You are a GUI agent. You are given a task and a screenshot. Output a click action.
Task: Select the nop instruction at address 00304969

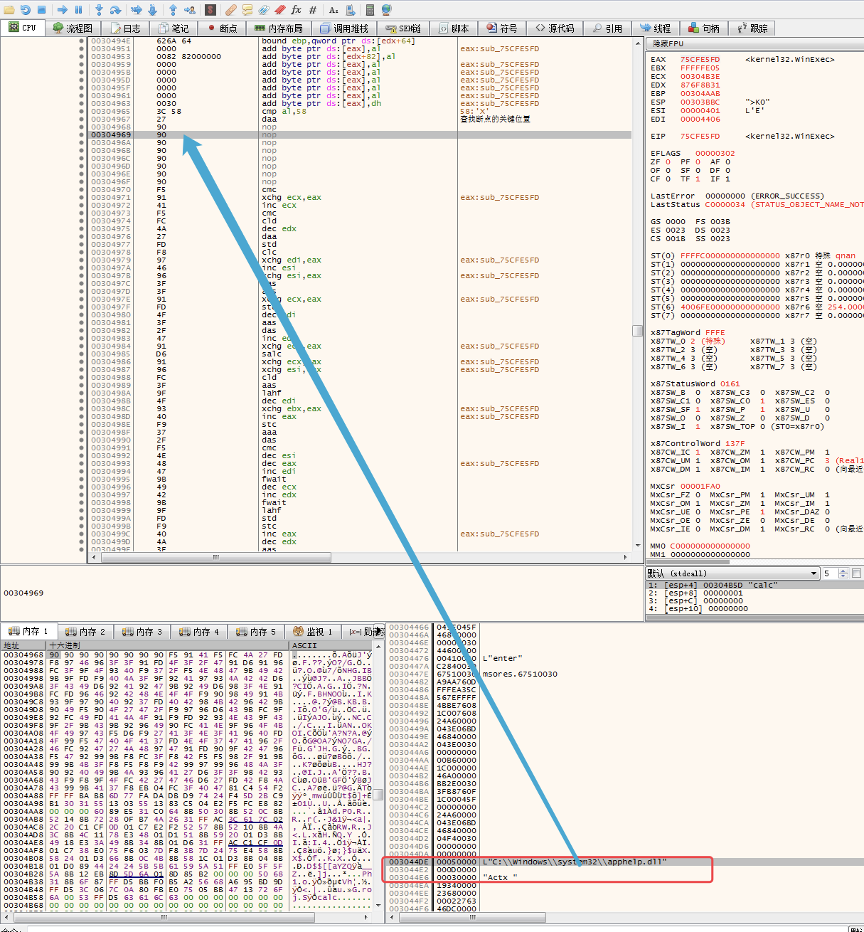[270, 134]
